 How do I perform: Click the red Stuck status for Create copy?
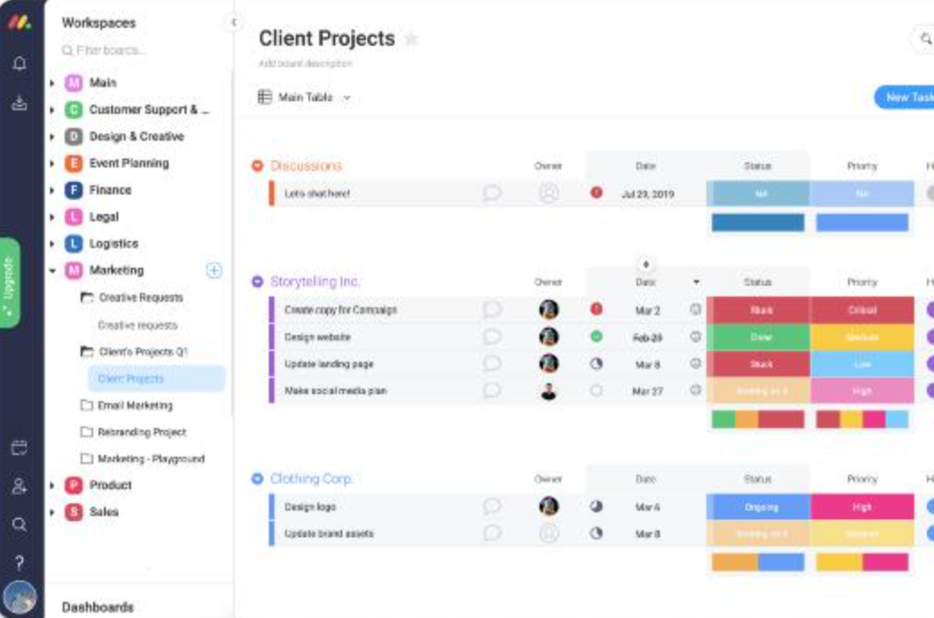click(x=757, y=310)
